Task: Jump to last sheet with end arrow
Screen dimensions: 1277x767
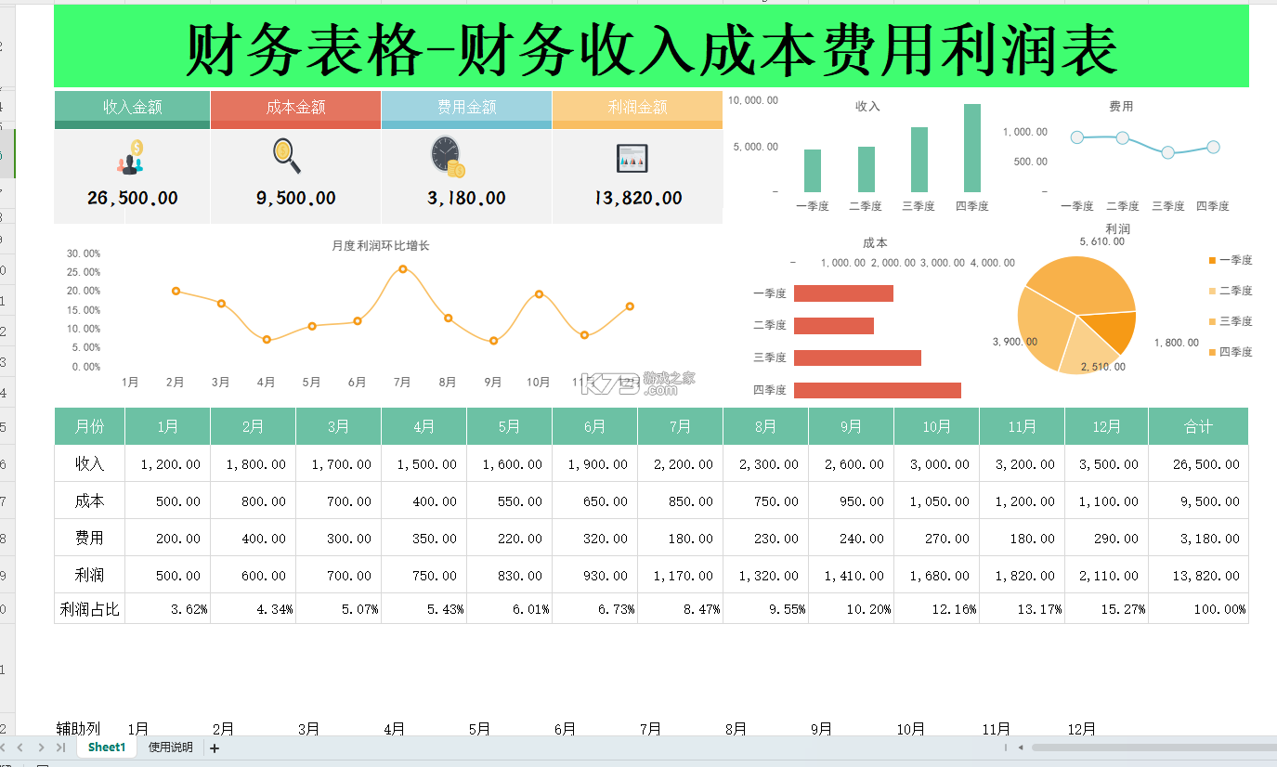Action: tap(60, 747)
